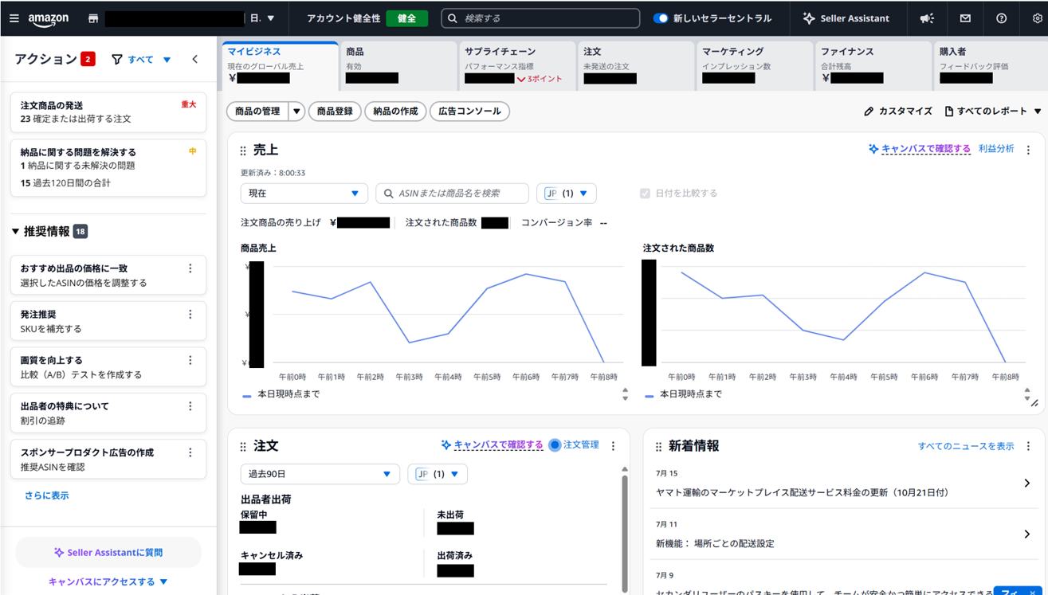Click the drag handle of 売上 widget
The image size is (1048, 595).
click(243, 151)
